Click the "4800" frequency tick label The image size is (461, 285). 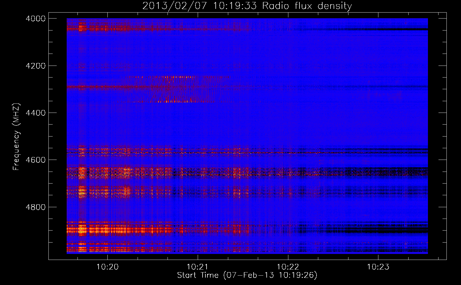click(x=36, y=207)
